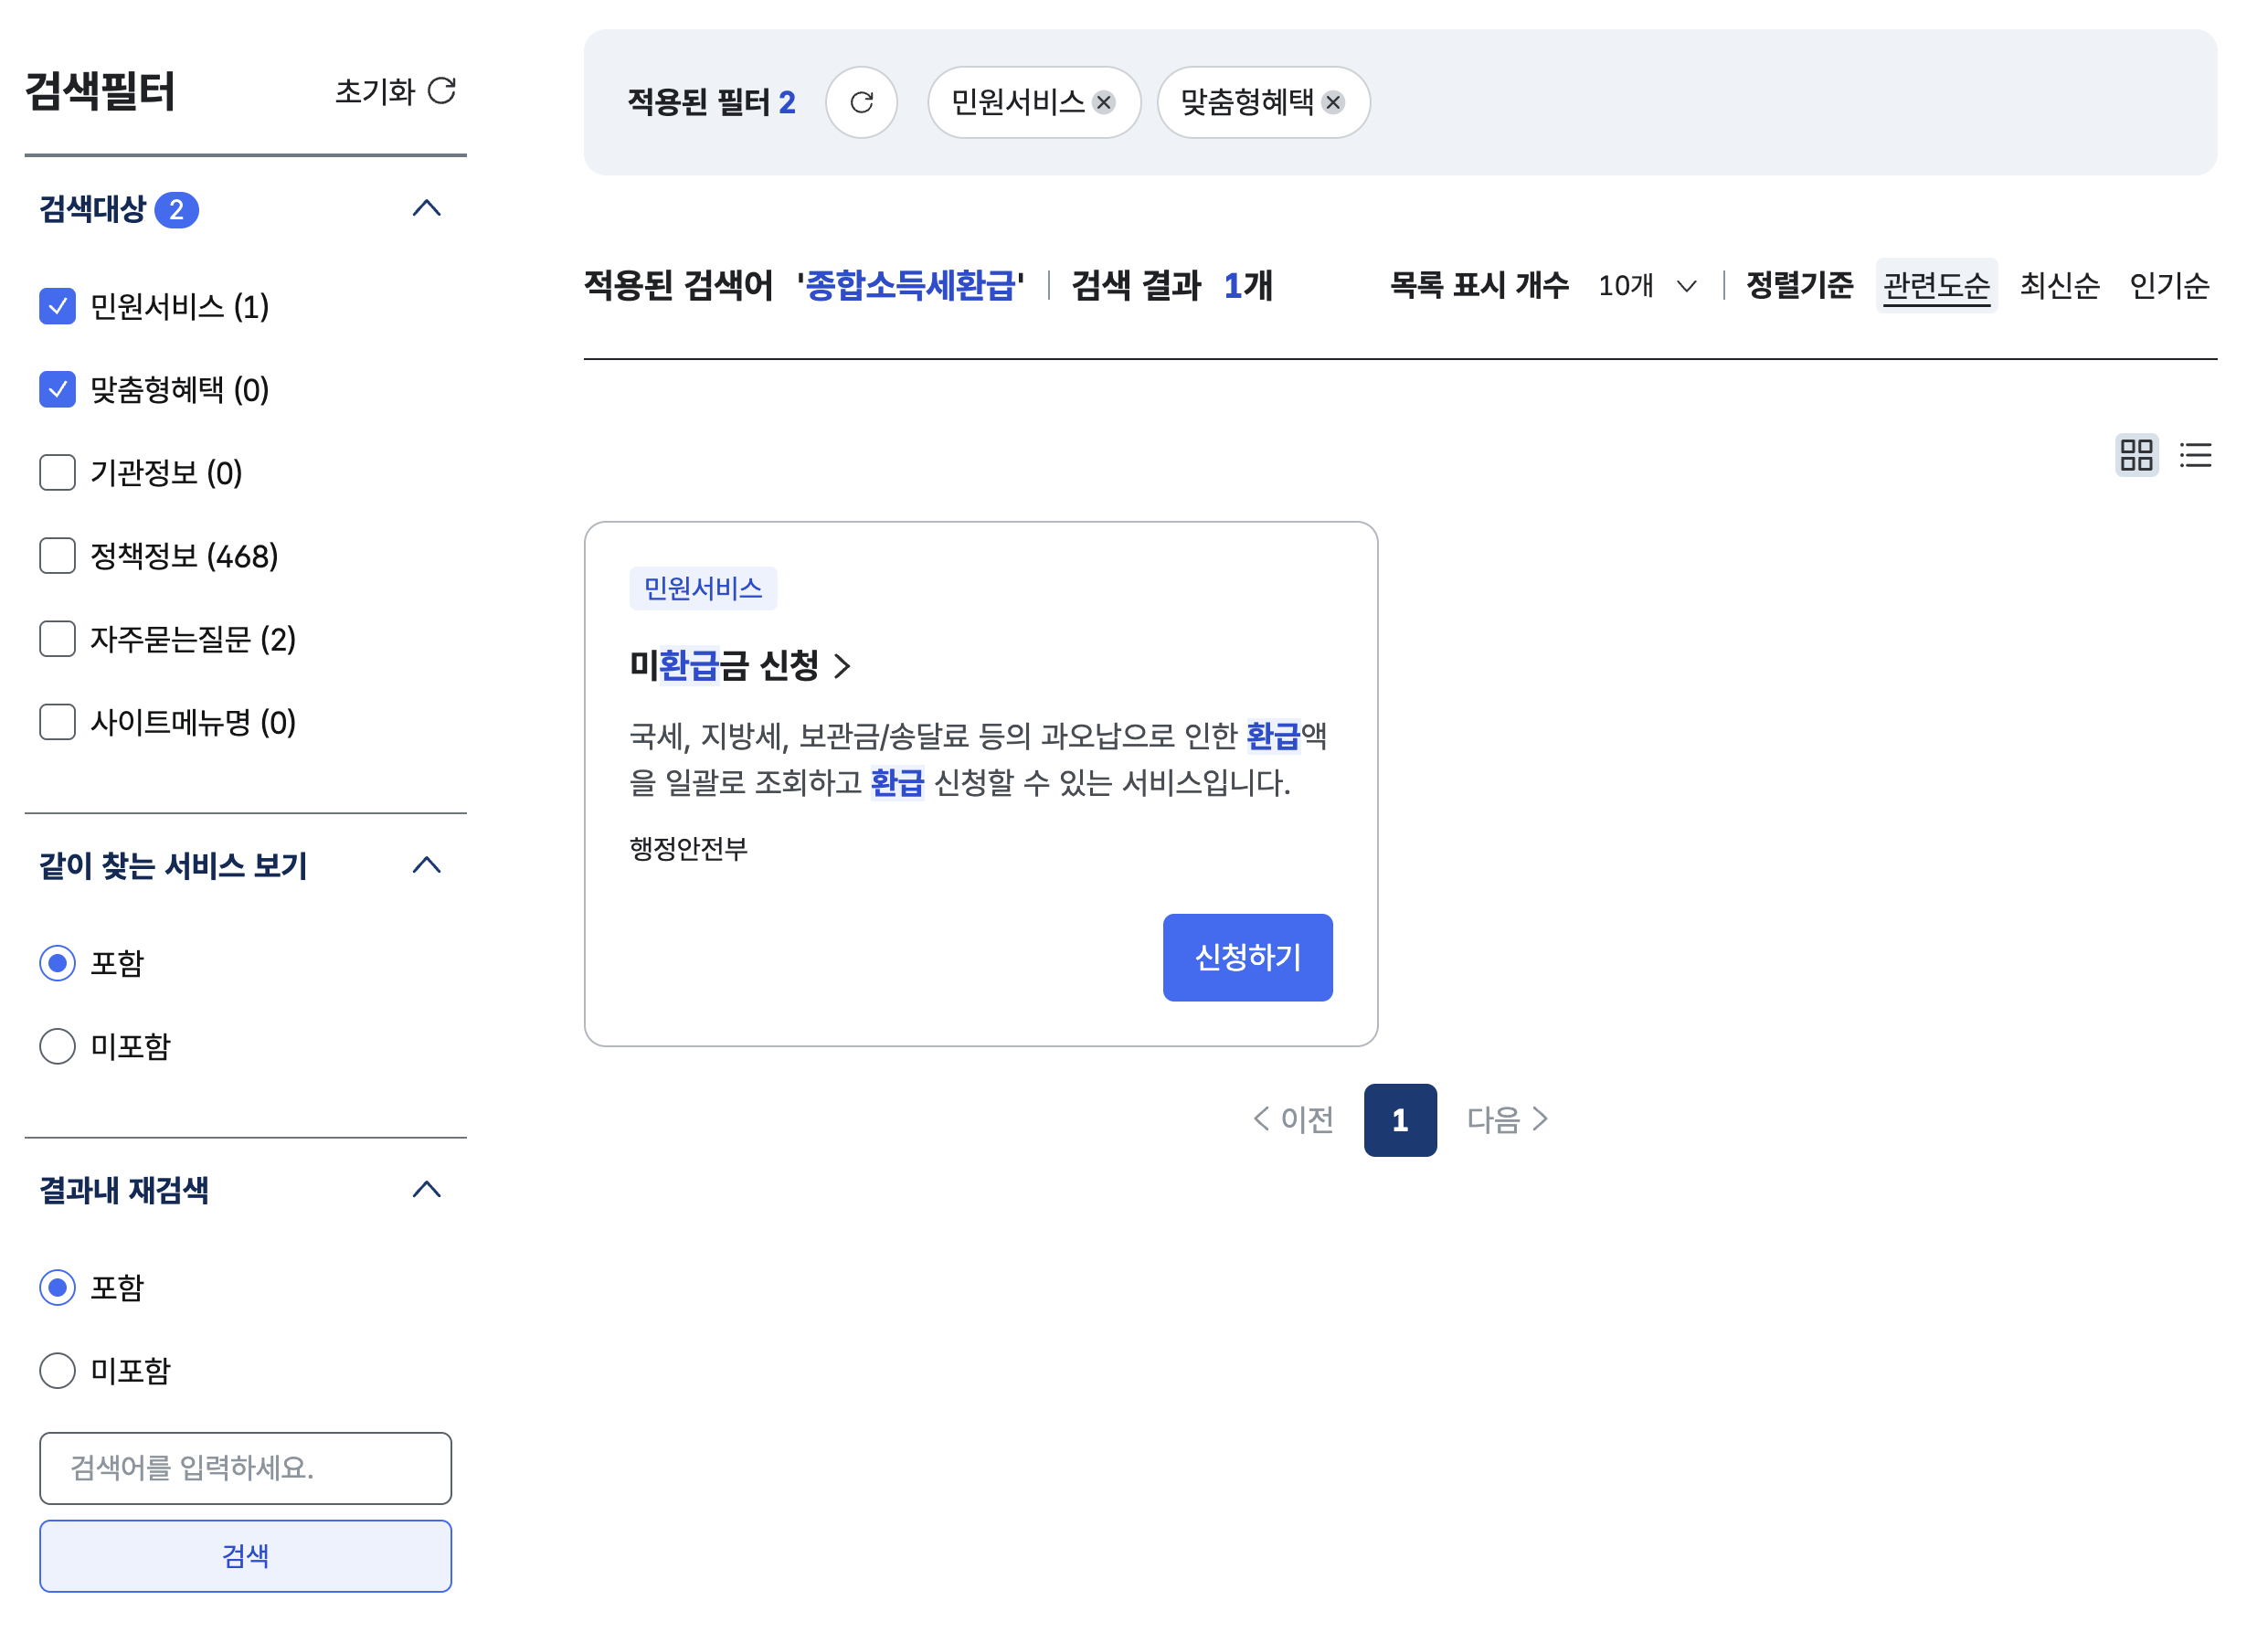Viewport: 2268px width, 1643px height.
Task: Select 미포함 under 같이 찾는 서비스 보기
Action: coord(58,1047)
